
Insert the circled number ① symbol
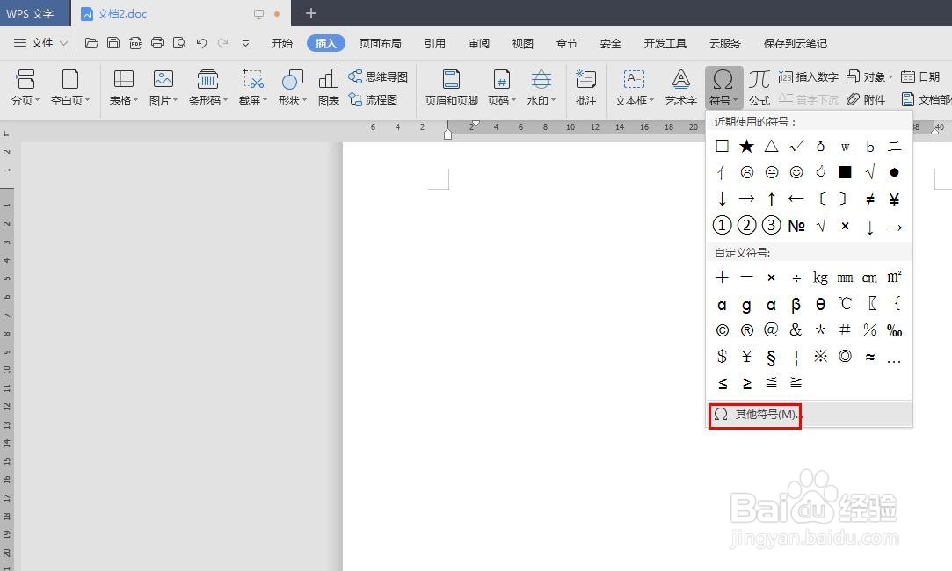coord(722,226)
